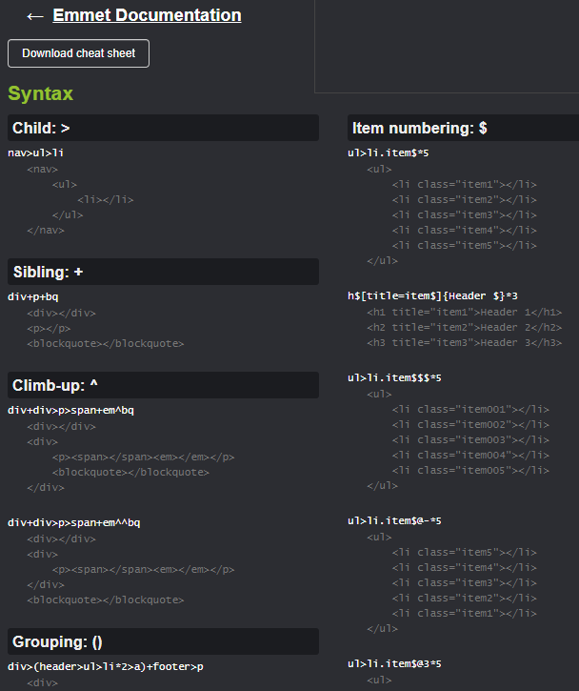Click the Child: > section header
Image resolution: width=579 pixels, height=691 pixels.
[164, 128]
